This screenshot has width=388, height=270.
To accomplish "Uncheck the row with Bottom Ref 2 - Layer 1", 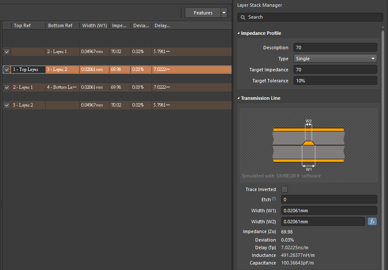I will pos(7,51).
